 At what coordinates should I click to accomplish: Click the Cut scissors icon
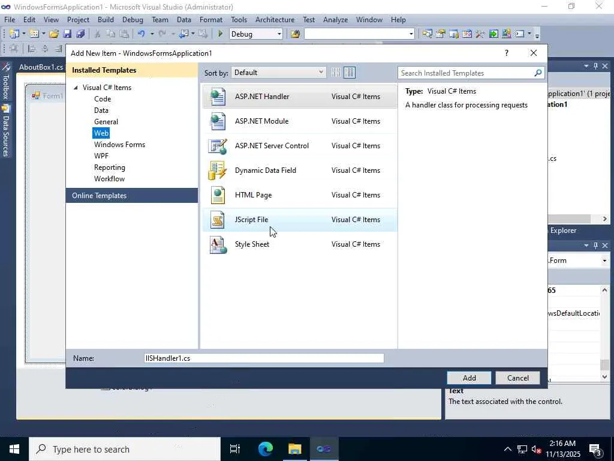pos(98,34)
